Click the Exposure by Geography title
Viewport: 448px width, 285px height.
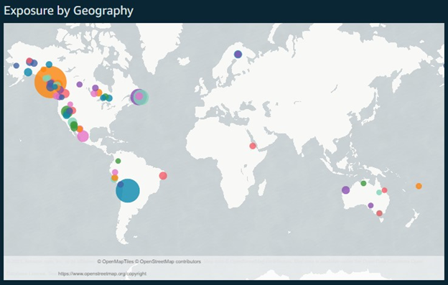pos(69,11)
